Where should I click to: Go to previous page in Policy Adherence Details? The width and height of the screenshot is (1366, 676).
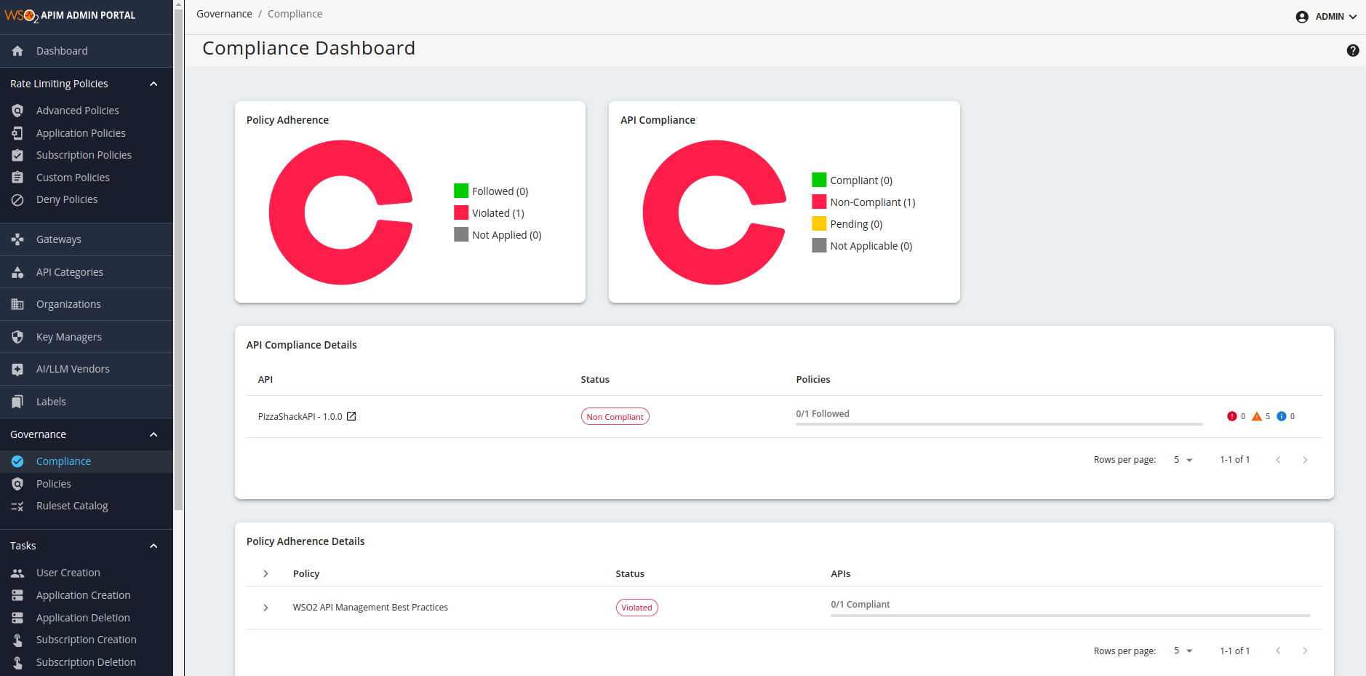pos(1278,651)
